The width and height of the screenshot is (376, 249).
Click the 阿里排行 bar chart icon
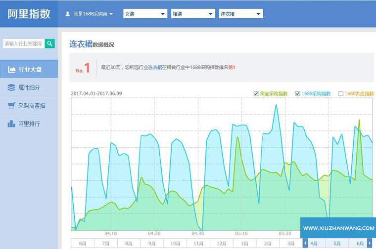(x=11, y=124)
